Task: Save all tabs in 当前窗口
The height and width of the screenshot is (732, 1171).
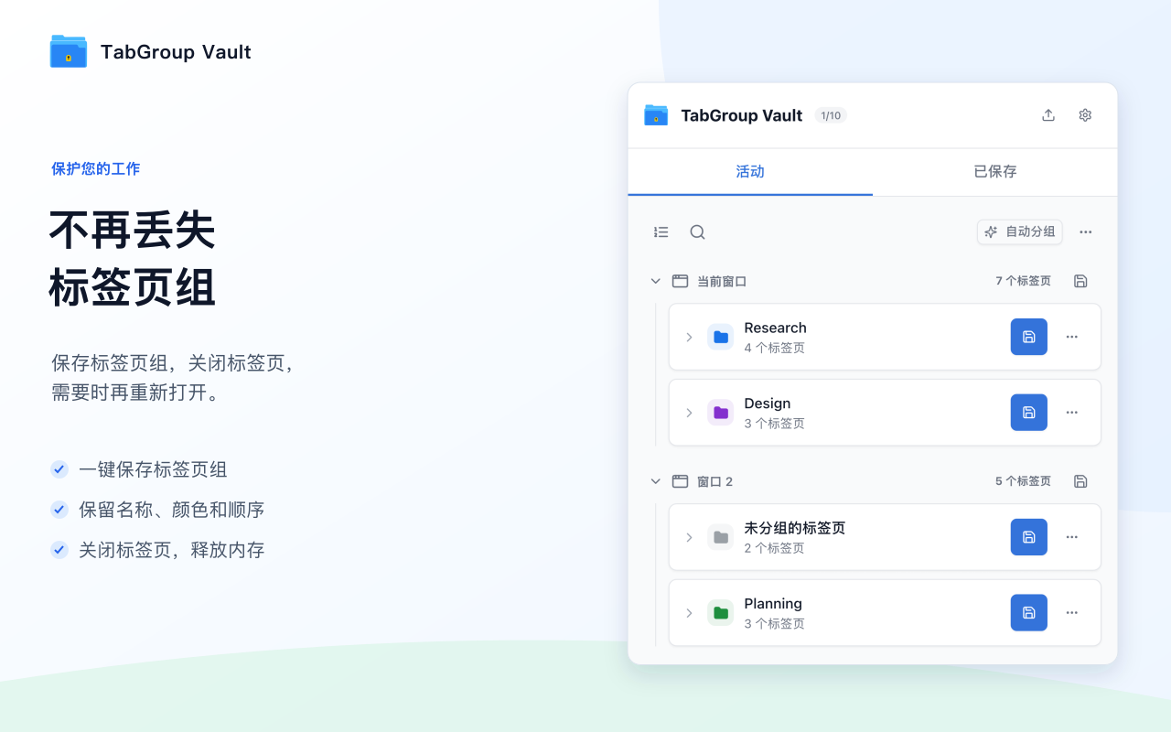Action: click(1080, 281)
